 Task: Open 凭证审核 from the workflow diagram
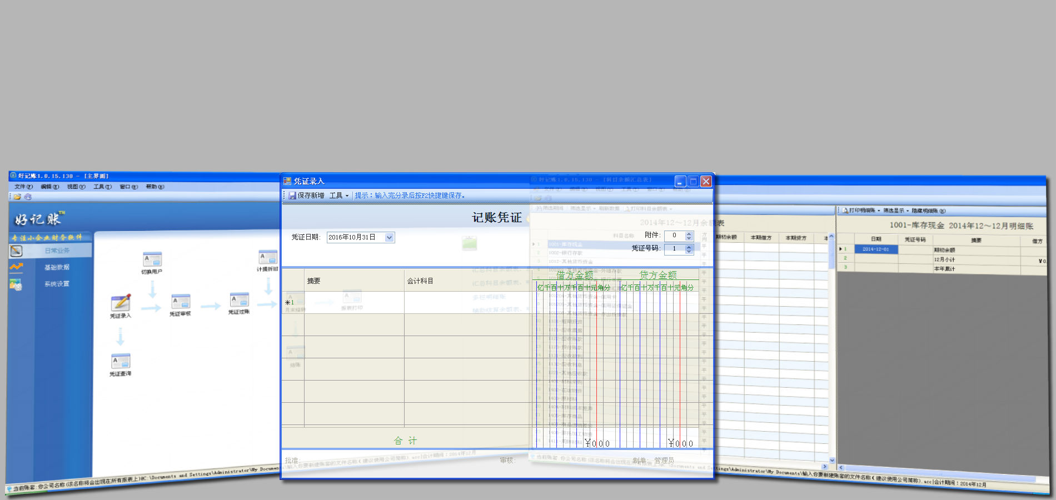181,302
